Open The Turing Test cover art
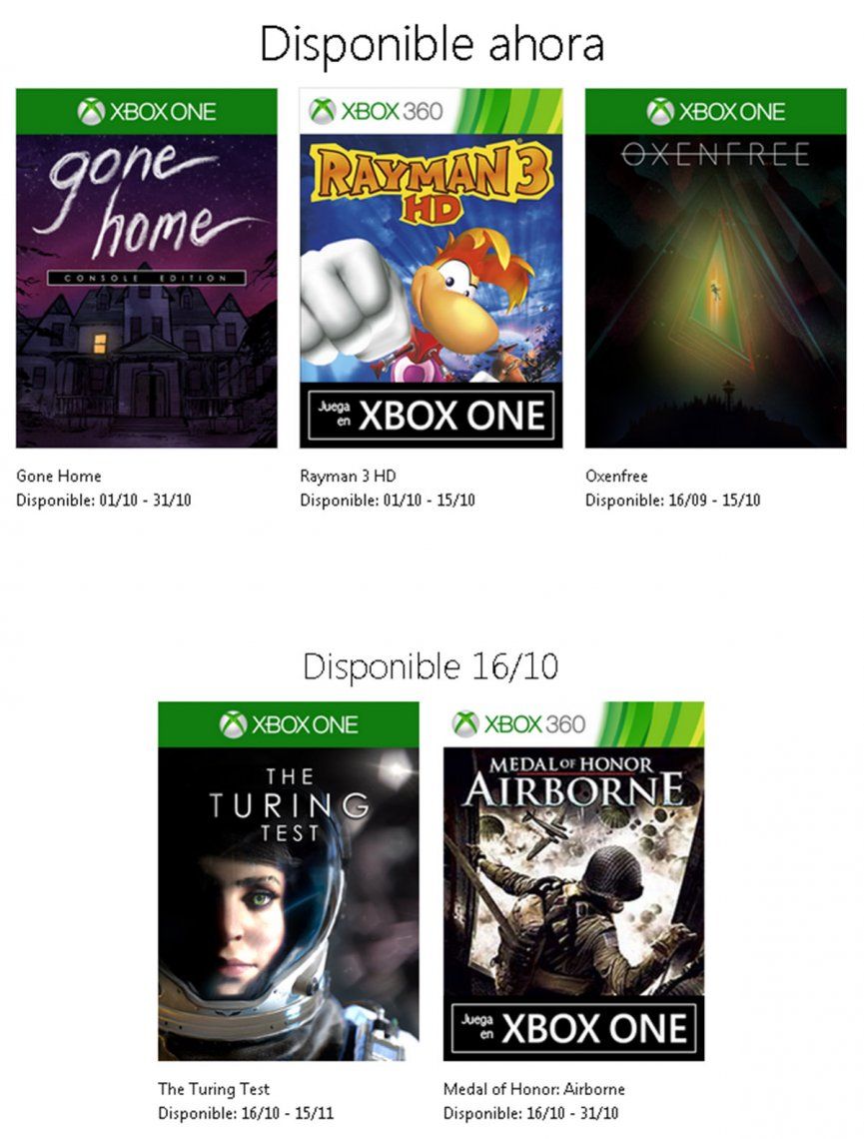This screenshot has width=864, height=1139. (x=289, y=904)
